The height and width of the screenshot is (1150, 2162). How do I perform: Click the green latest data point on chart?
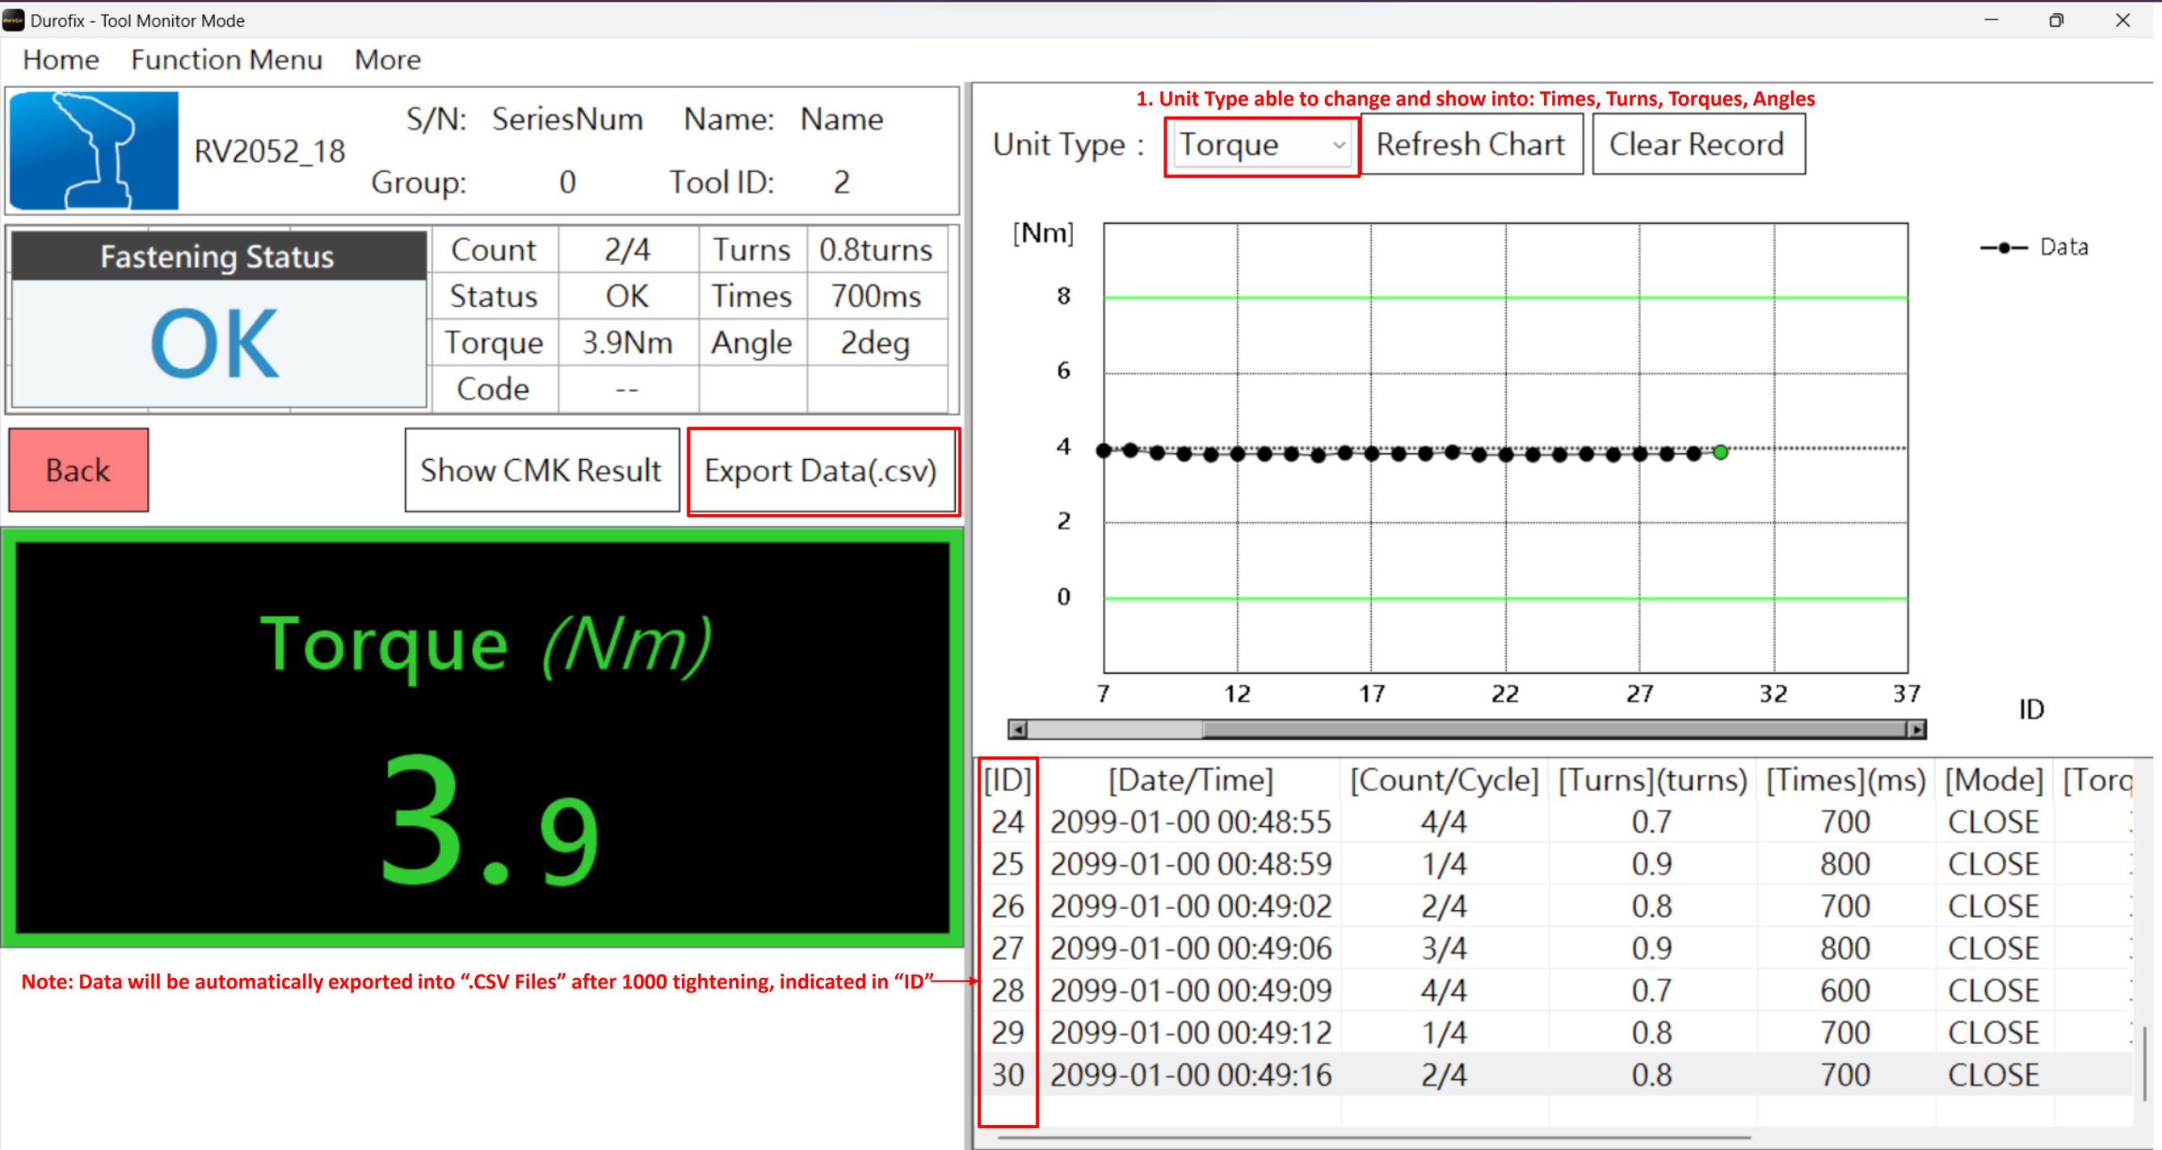click(1721, 453)
